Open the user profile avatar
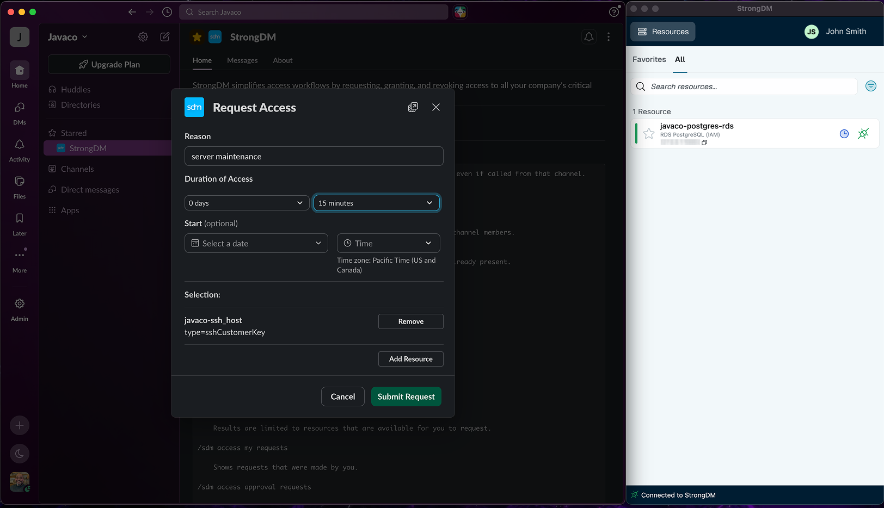Viewport: 884px width, 508px height. 20,482
